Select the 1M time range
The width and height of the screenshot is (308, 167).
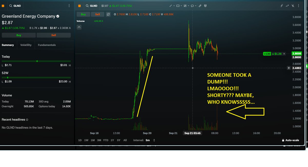[93, 140]
